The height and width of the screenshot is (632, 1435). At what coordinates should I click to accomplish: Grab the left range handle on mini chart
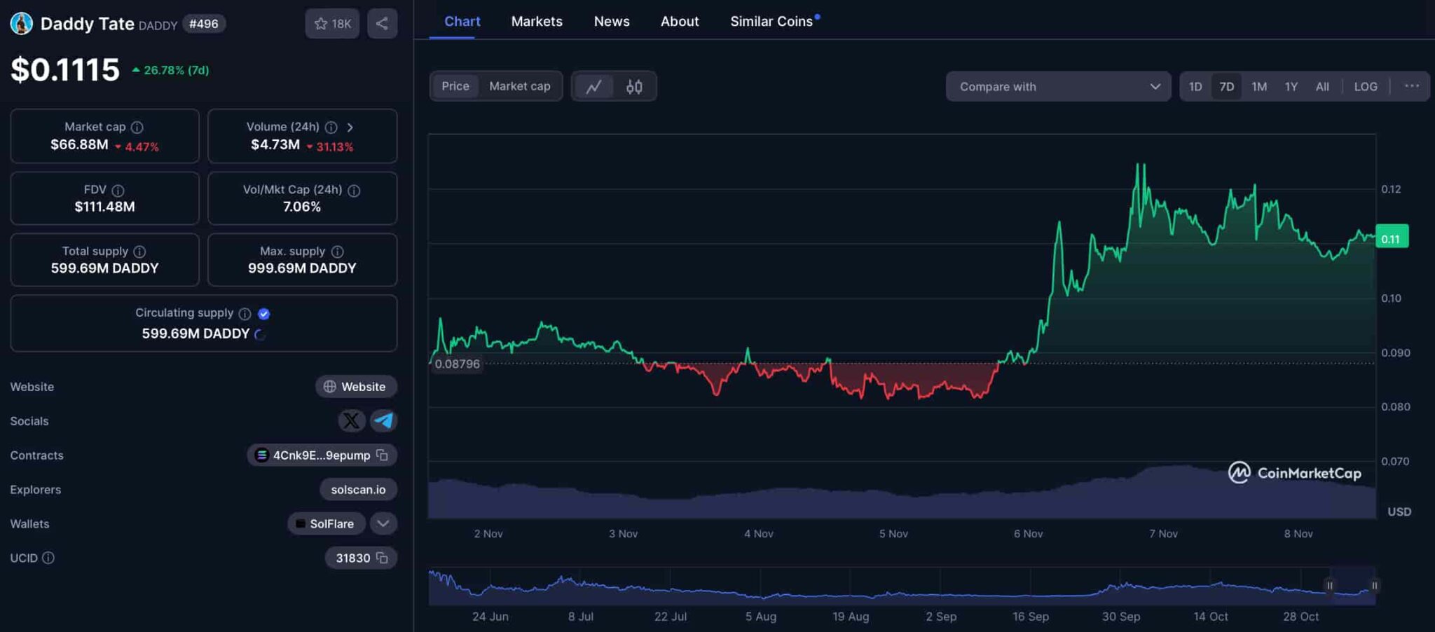tap(1329, 586)
